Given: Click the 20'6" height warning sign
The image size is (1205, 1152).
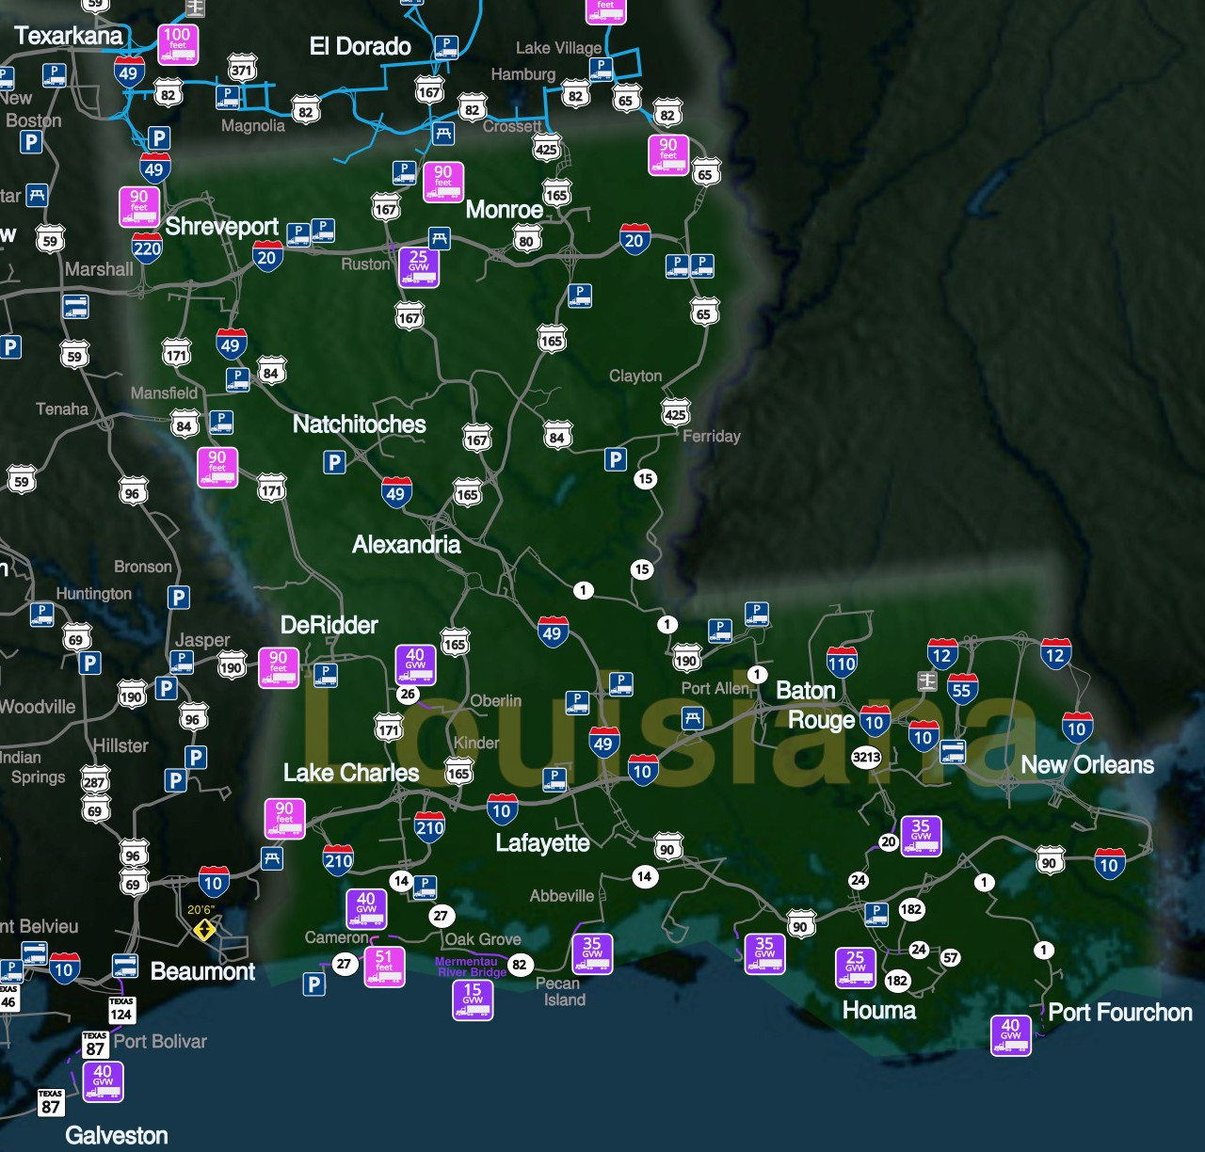Looking at the screenshot, I should click(x=203, y=930).
